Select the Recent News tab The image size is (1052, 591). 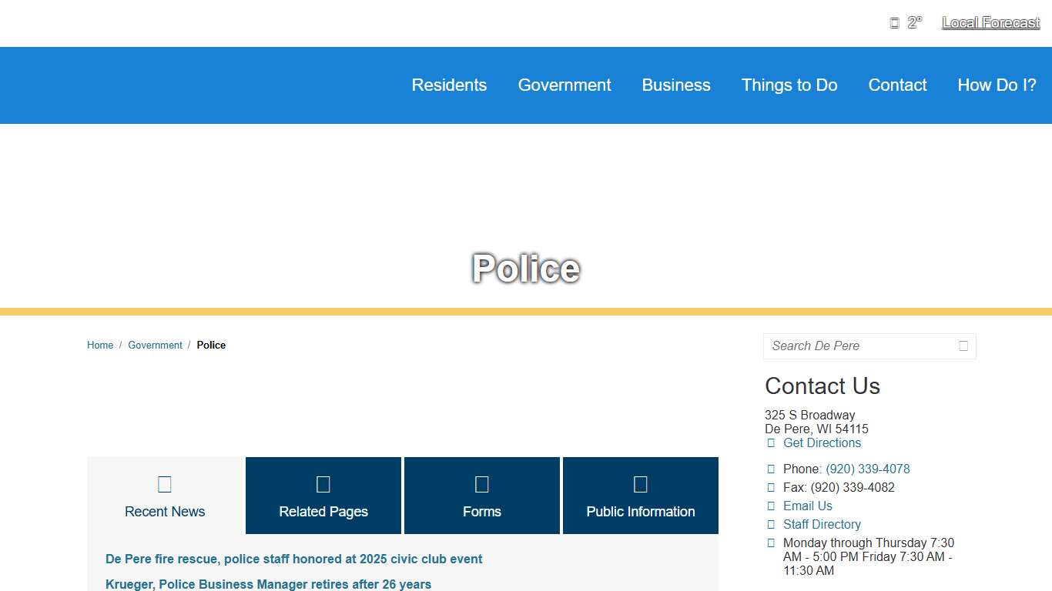click(165, 496)
